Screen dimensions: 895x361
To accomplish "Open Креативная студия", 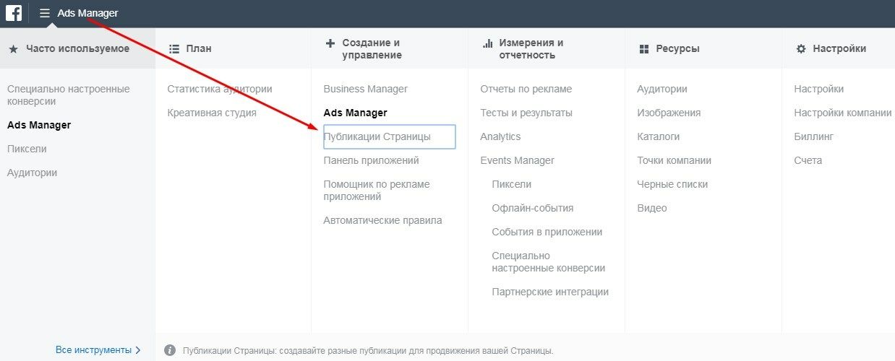I will (x=212, y=113).
